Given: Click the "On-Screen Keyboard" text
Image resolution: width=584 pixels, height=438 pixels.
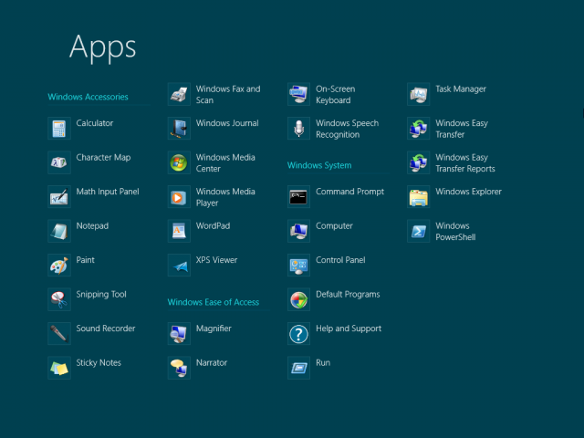Looking at the screenshot, I should click(x=336, y=95).
